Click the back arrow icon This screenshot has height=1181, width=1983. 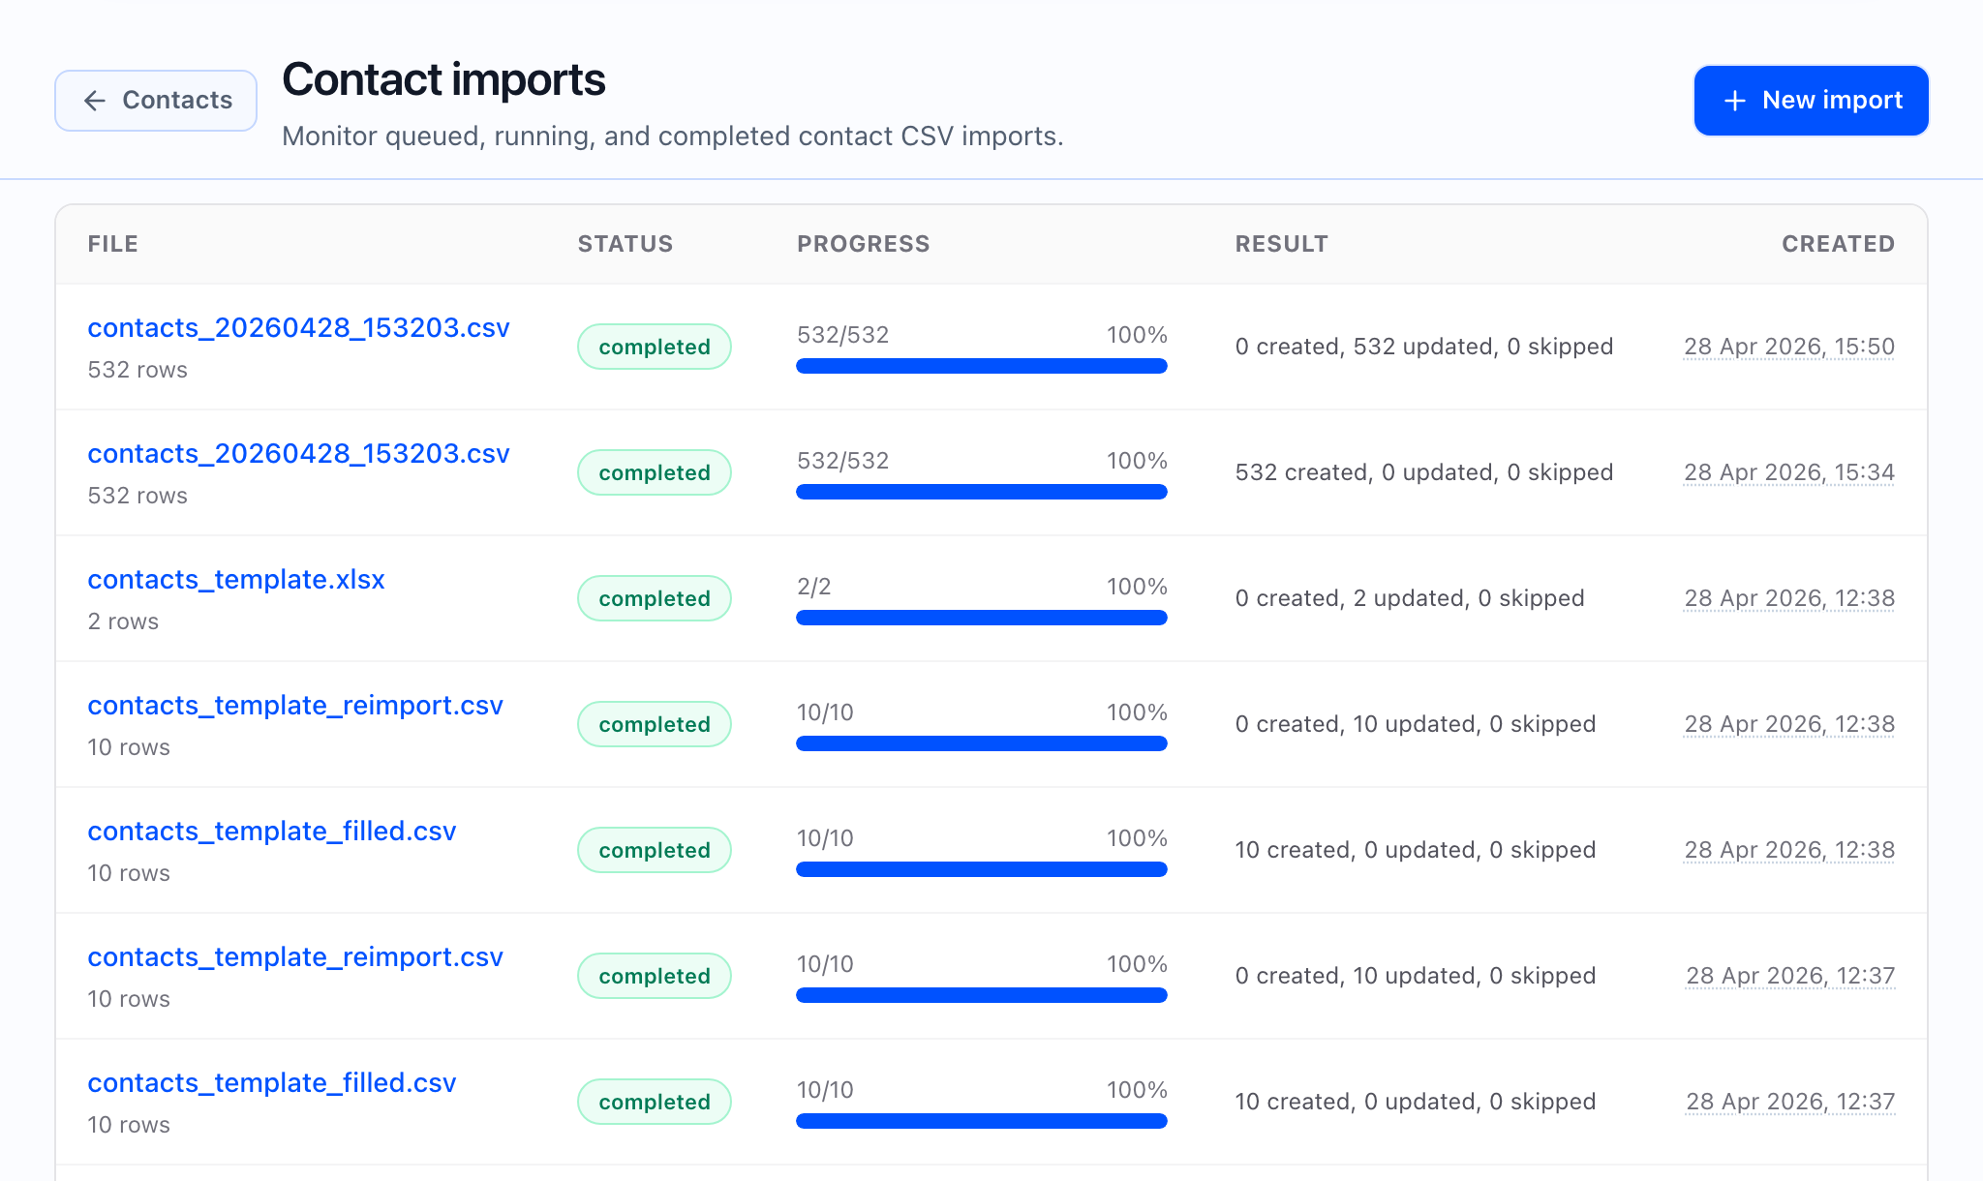coord(94,101)
